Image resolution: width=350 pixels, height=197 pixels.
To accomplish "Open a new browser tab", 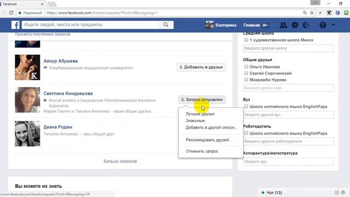I will click(x=52, y=4).
